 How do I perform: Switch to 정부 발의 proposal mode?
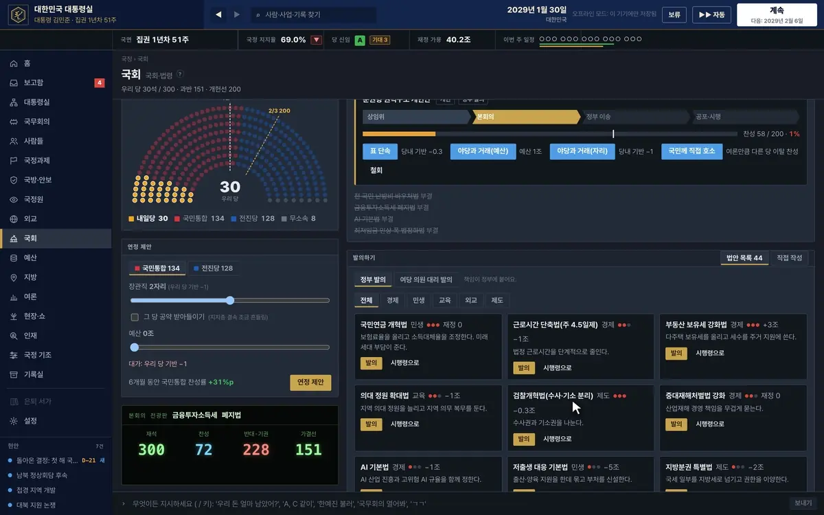click(374, 279)
